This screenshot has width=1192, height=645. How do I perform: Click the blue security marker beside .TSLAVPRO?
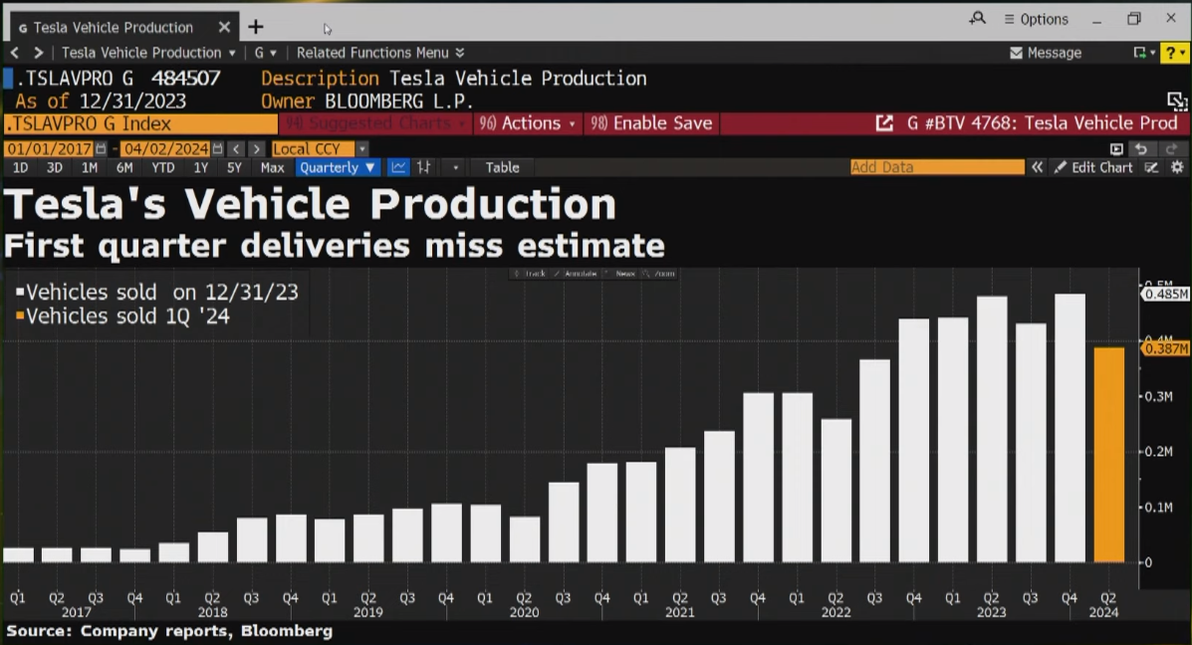coord(8,79)
